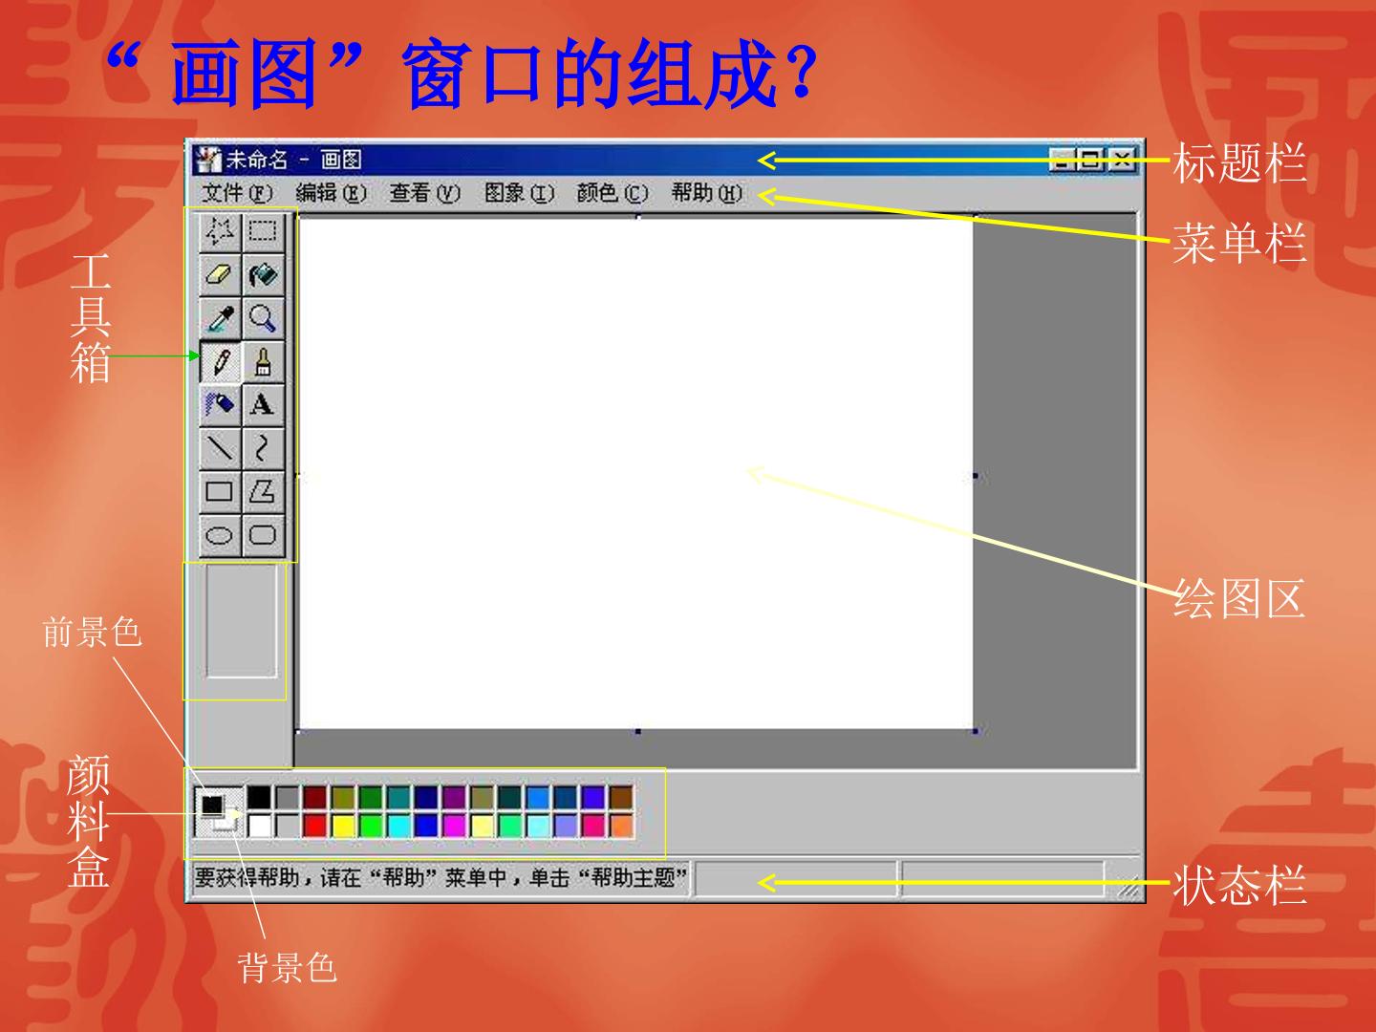Click the 未命名 - 画图 title bar text
This screenshot has width=1376, height=1032.
(292, 160)
